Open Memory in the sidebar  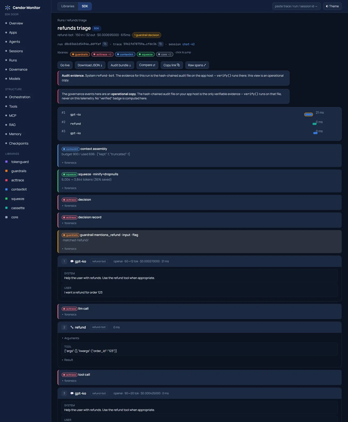pyautogui.click(x=15, y=134)
